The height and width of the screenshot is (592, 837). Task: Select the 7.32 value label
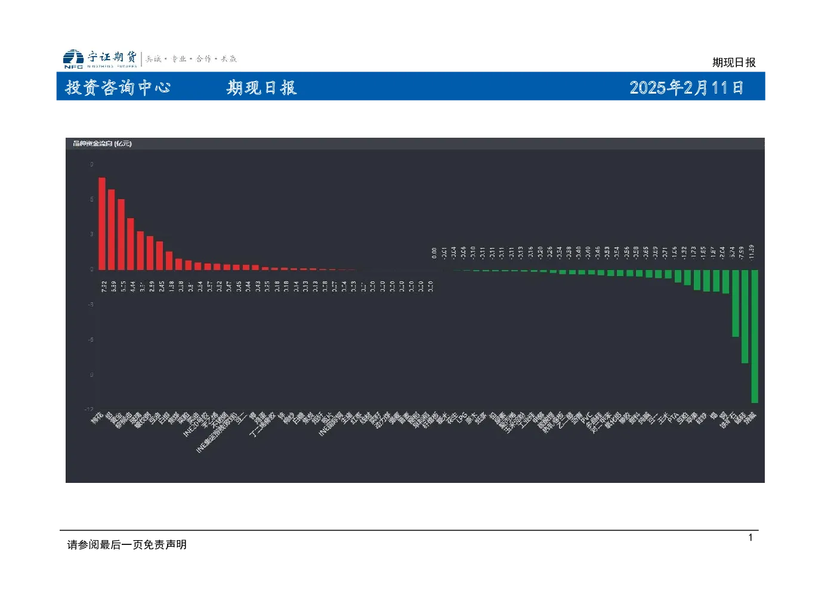click(104, 286)
